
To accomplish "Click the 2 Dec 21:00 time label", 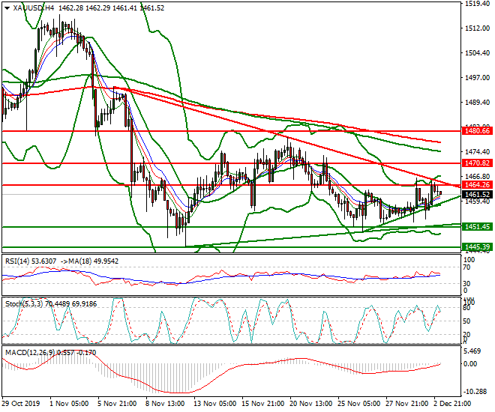I will [452, 404].
